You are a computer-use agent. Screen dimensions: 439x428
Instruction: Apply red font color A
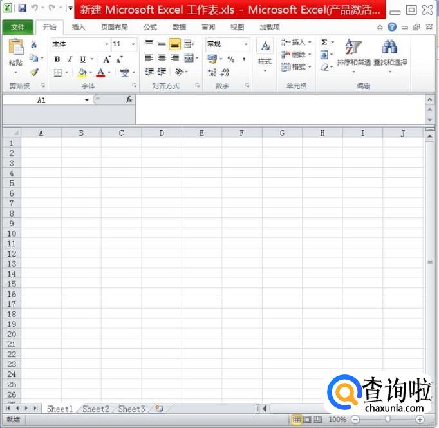(x=100, y=73)
